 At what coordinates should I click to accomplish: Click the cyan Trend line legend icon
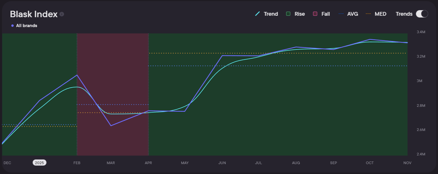(x=258, y=14)
